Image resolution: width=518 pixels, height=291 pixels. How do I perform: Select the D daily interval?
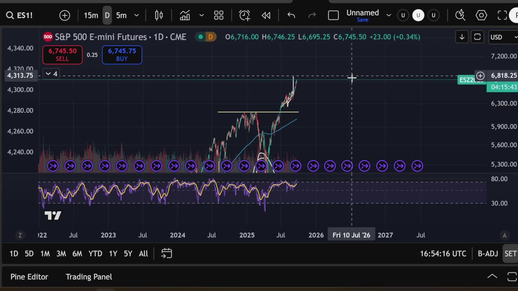click(107, 15)
